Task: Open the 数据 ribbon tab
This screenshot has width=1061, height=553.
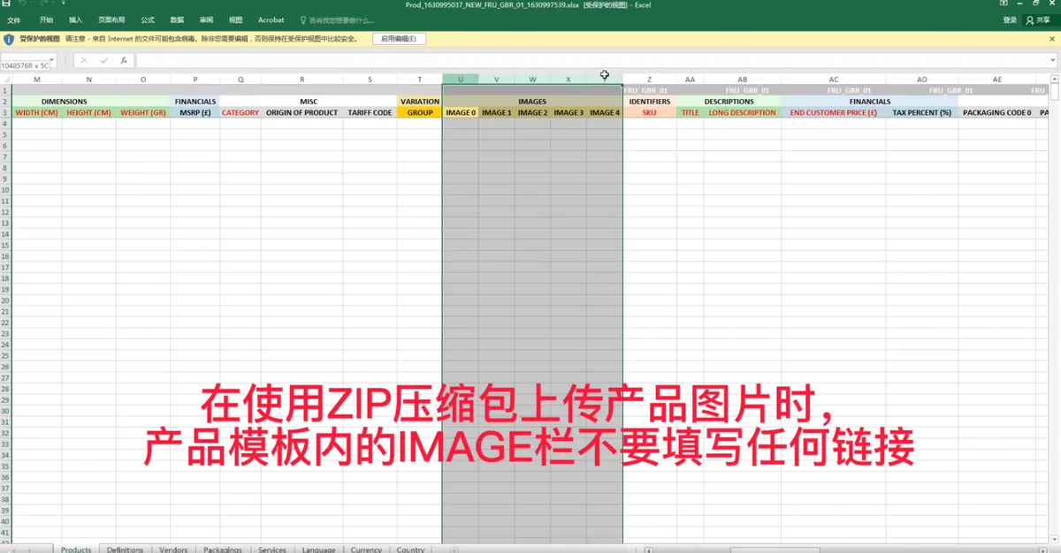Action: [x=177, y=19]
